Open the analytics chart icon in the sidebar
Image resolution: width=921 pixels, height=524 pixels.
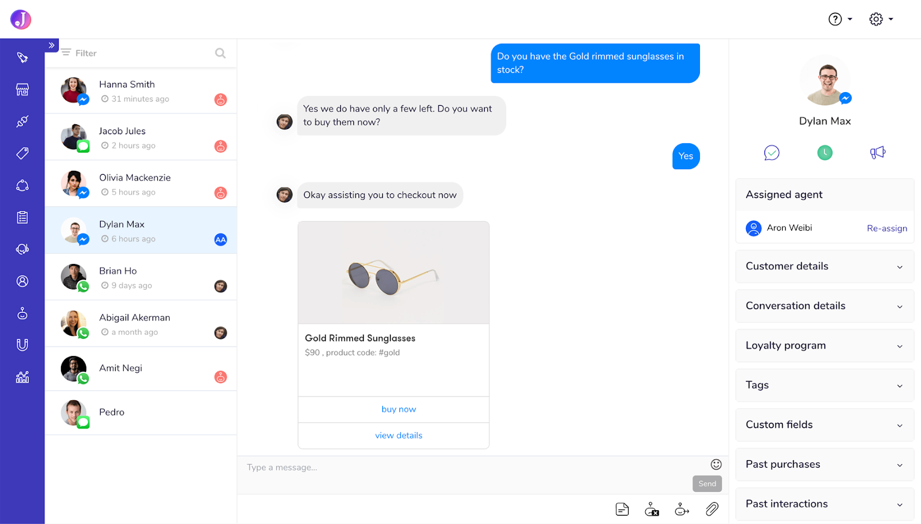22,377
